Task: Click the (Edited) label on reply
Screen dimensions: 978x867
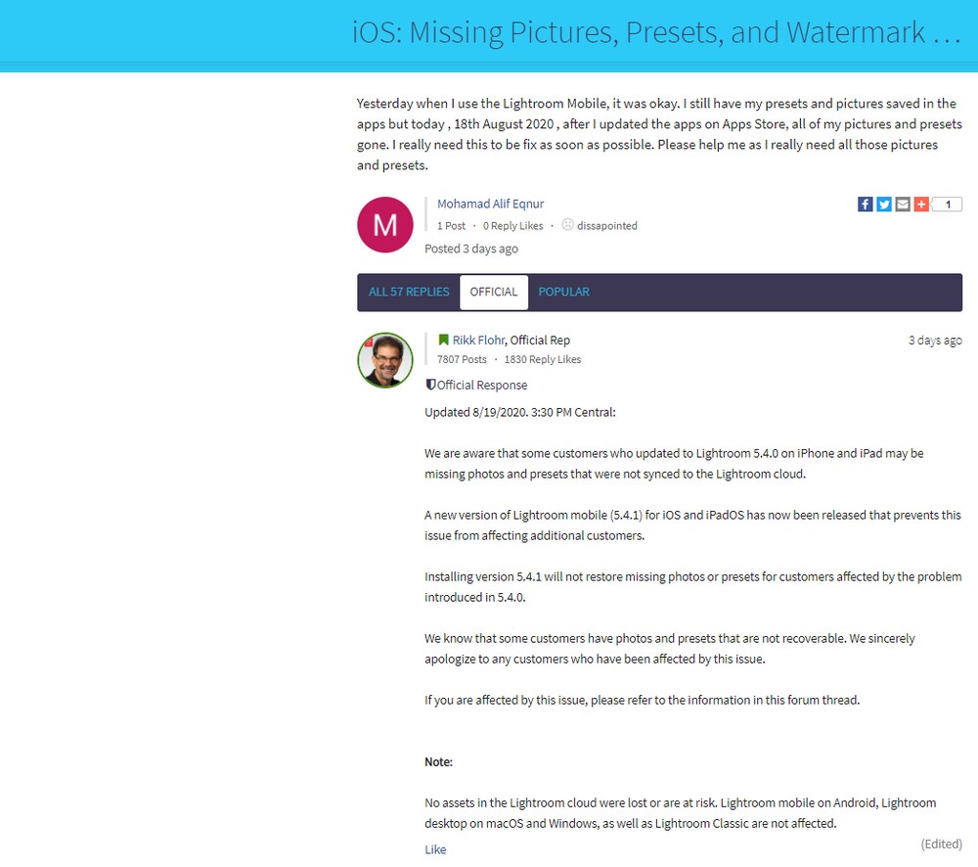Action: (941, 844)
